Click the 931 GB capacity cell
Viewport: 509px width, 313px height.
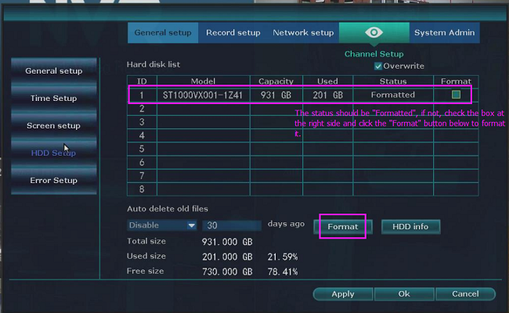click(x=276, y=95)
